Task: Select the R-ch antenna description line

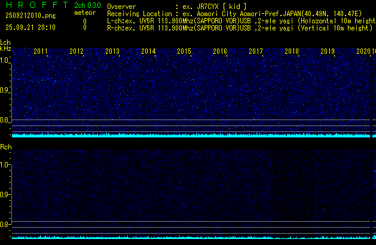Action: pyautogui.click(x=239, y=27)
